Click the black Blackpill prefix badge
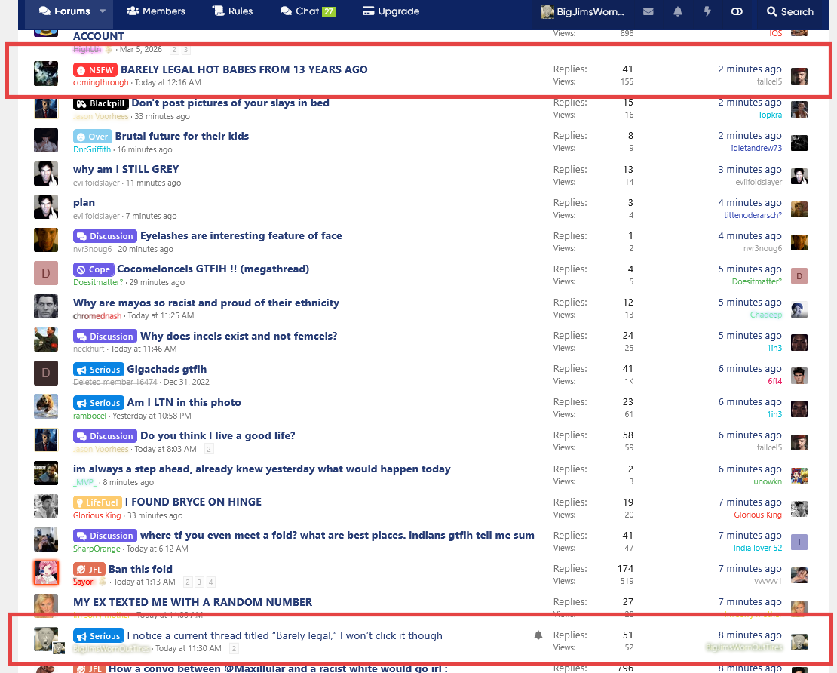 tap(100, 103)
